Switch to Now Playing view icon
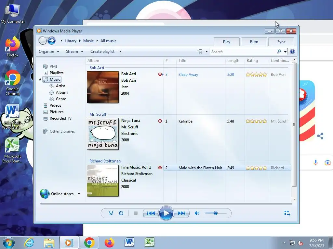The image size is (333, 249). 287,213
